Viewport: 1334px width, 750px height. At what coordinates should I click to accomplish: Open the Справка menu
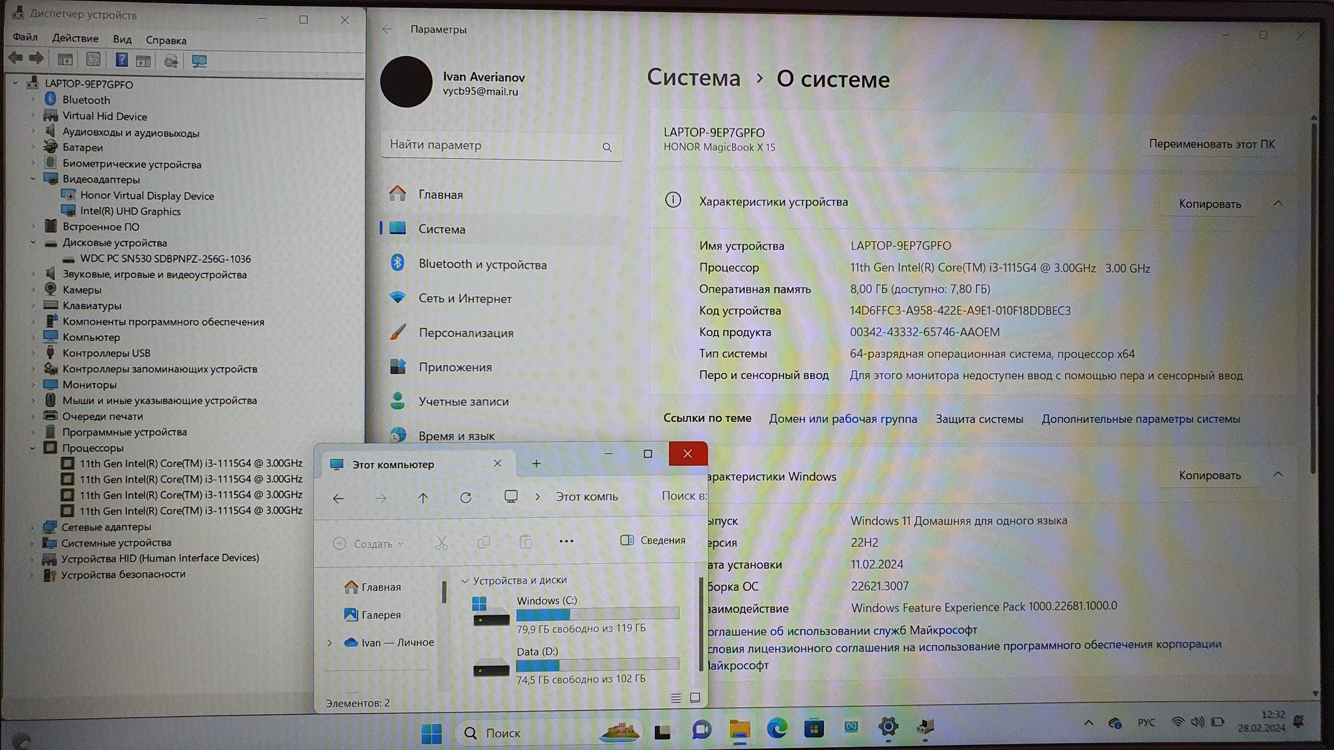165,40
